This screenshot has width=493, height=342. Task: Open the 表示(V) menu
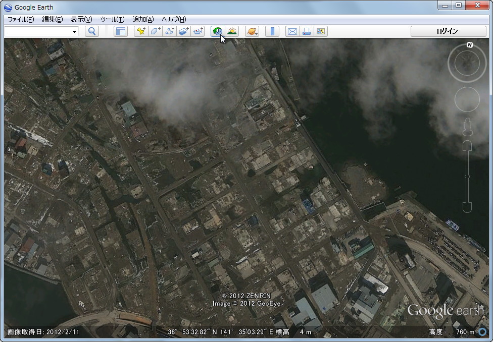[81, 20]
